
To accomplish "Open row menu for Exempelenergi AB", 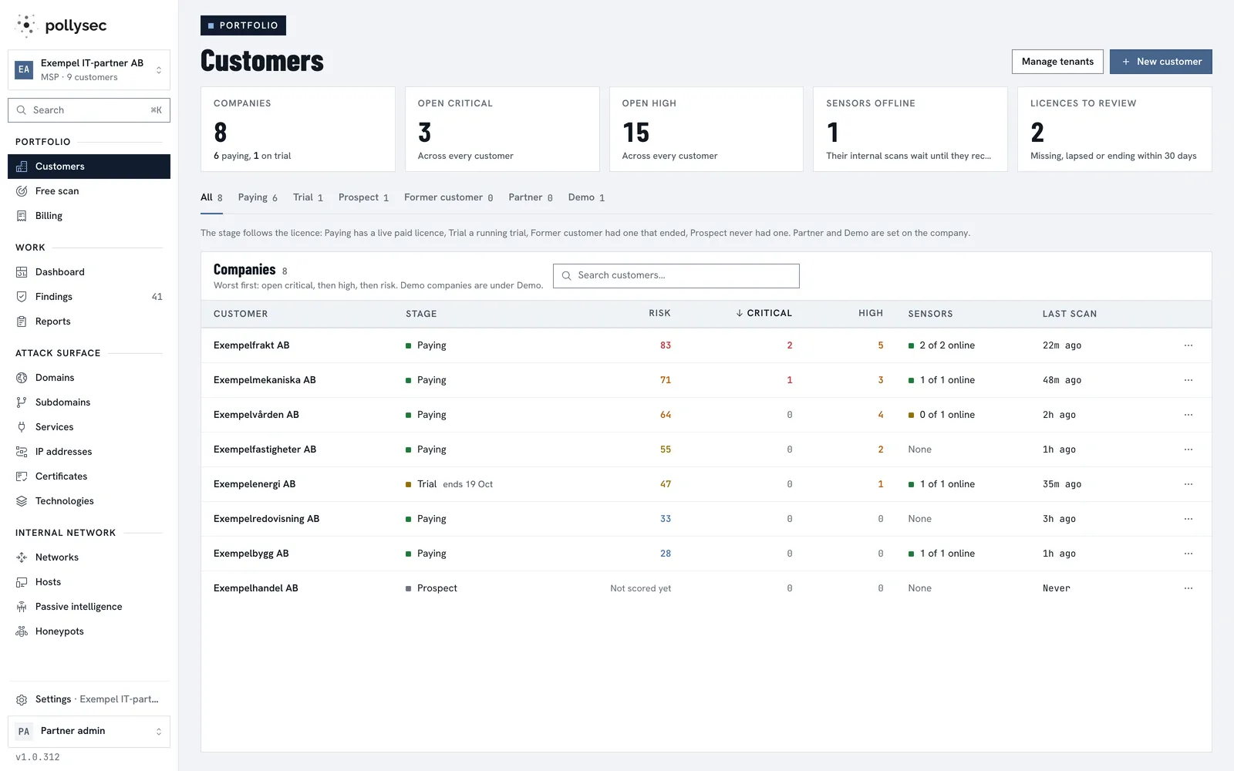I will pos(1188,484).
